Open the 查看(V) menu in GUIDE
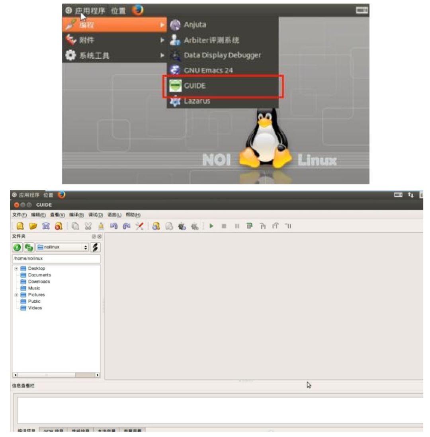Screen dimensions: 430x437 (57, 215)
